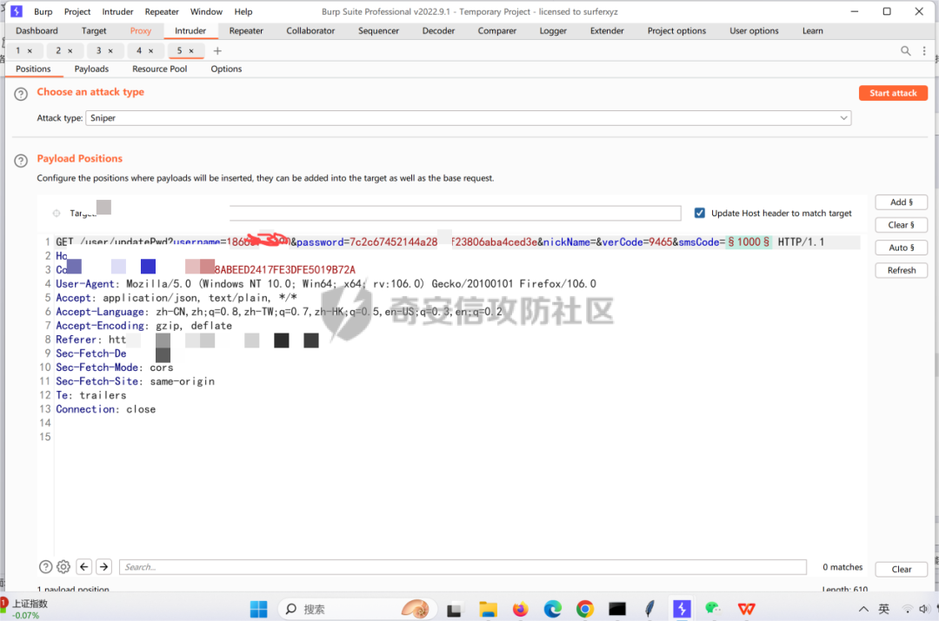Click in the editor Search field
Image resolution: width=939 pixels, height=621 pixels.
click(x=463, y=567)
